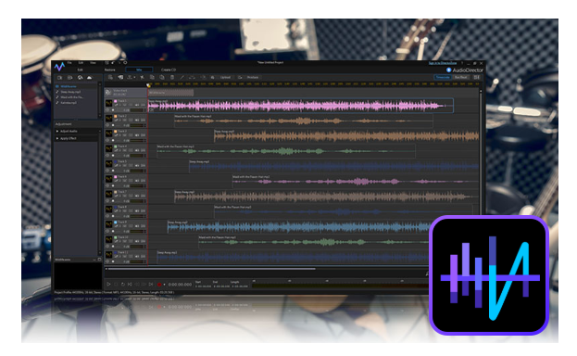Screen dimensions: 577x356
Task: Switch to the Mix room tab
Action: click(139, 70)
